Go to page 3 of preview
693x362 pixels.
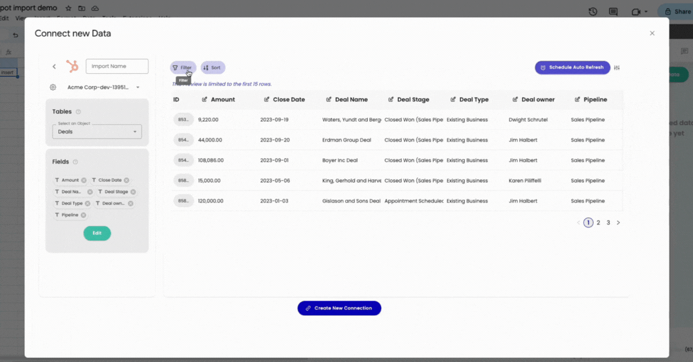point(608,222)
